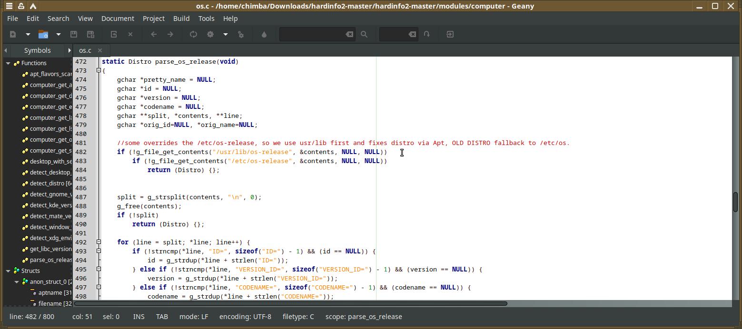This screenshot has width=742, height=329.
Task: Toggle the fold marker at line 473
Action: pos(99,70)
